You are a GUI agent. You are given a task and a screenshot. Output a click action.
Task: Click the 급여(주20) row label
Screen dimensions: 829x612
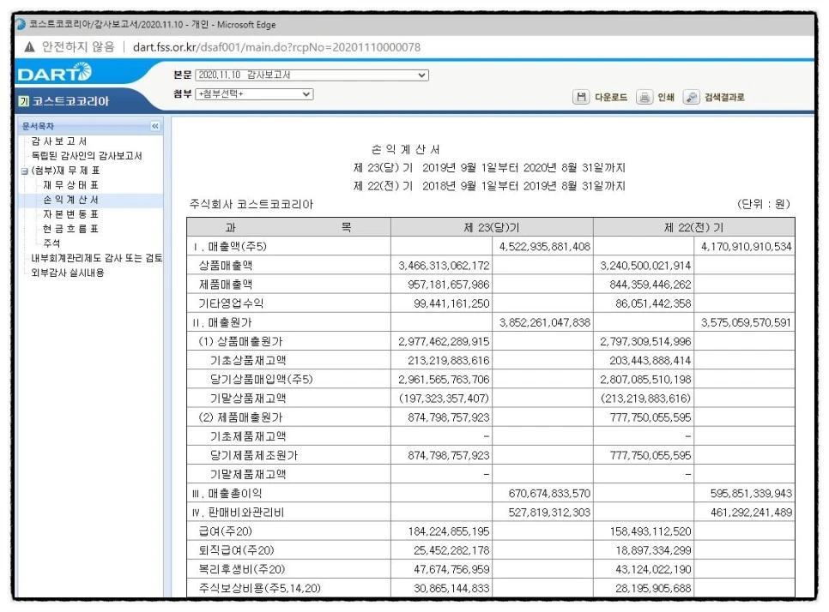pos(225,531)
